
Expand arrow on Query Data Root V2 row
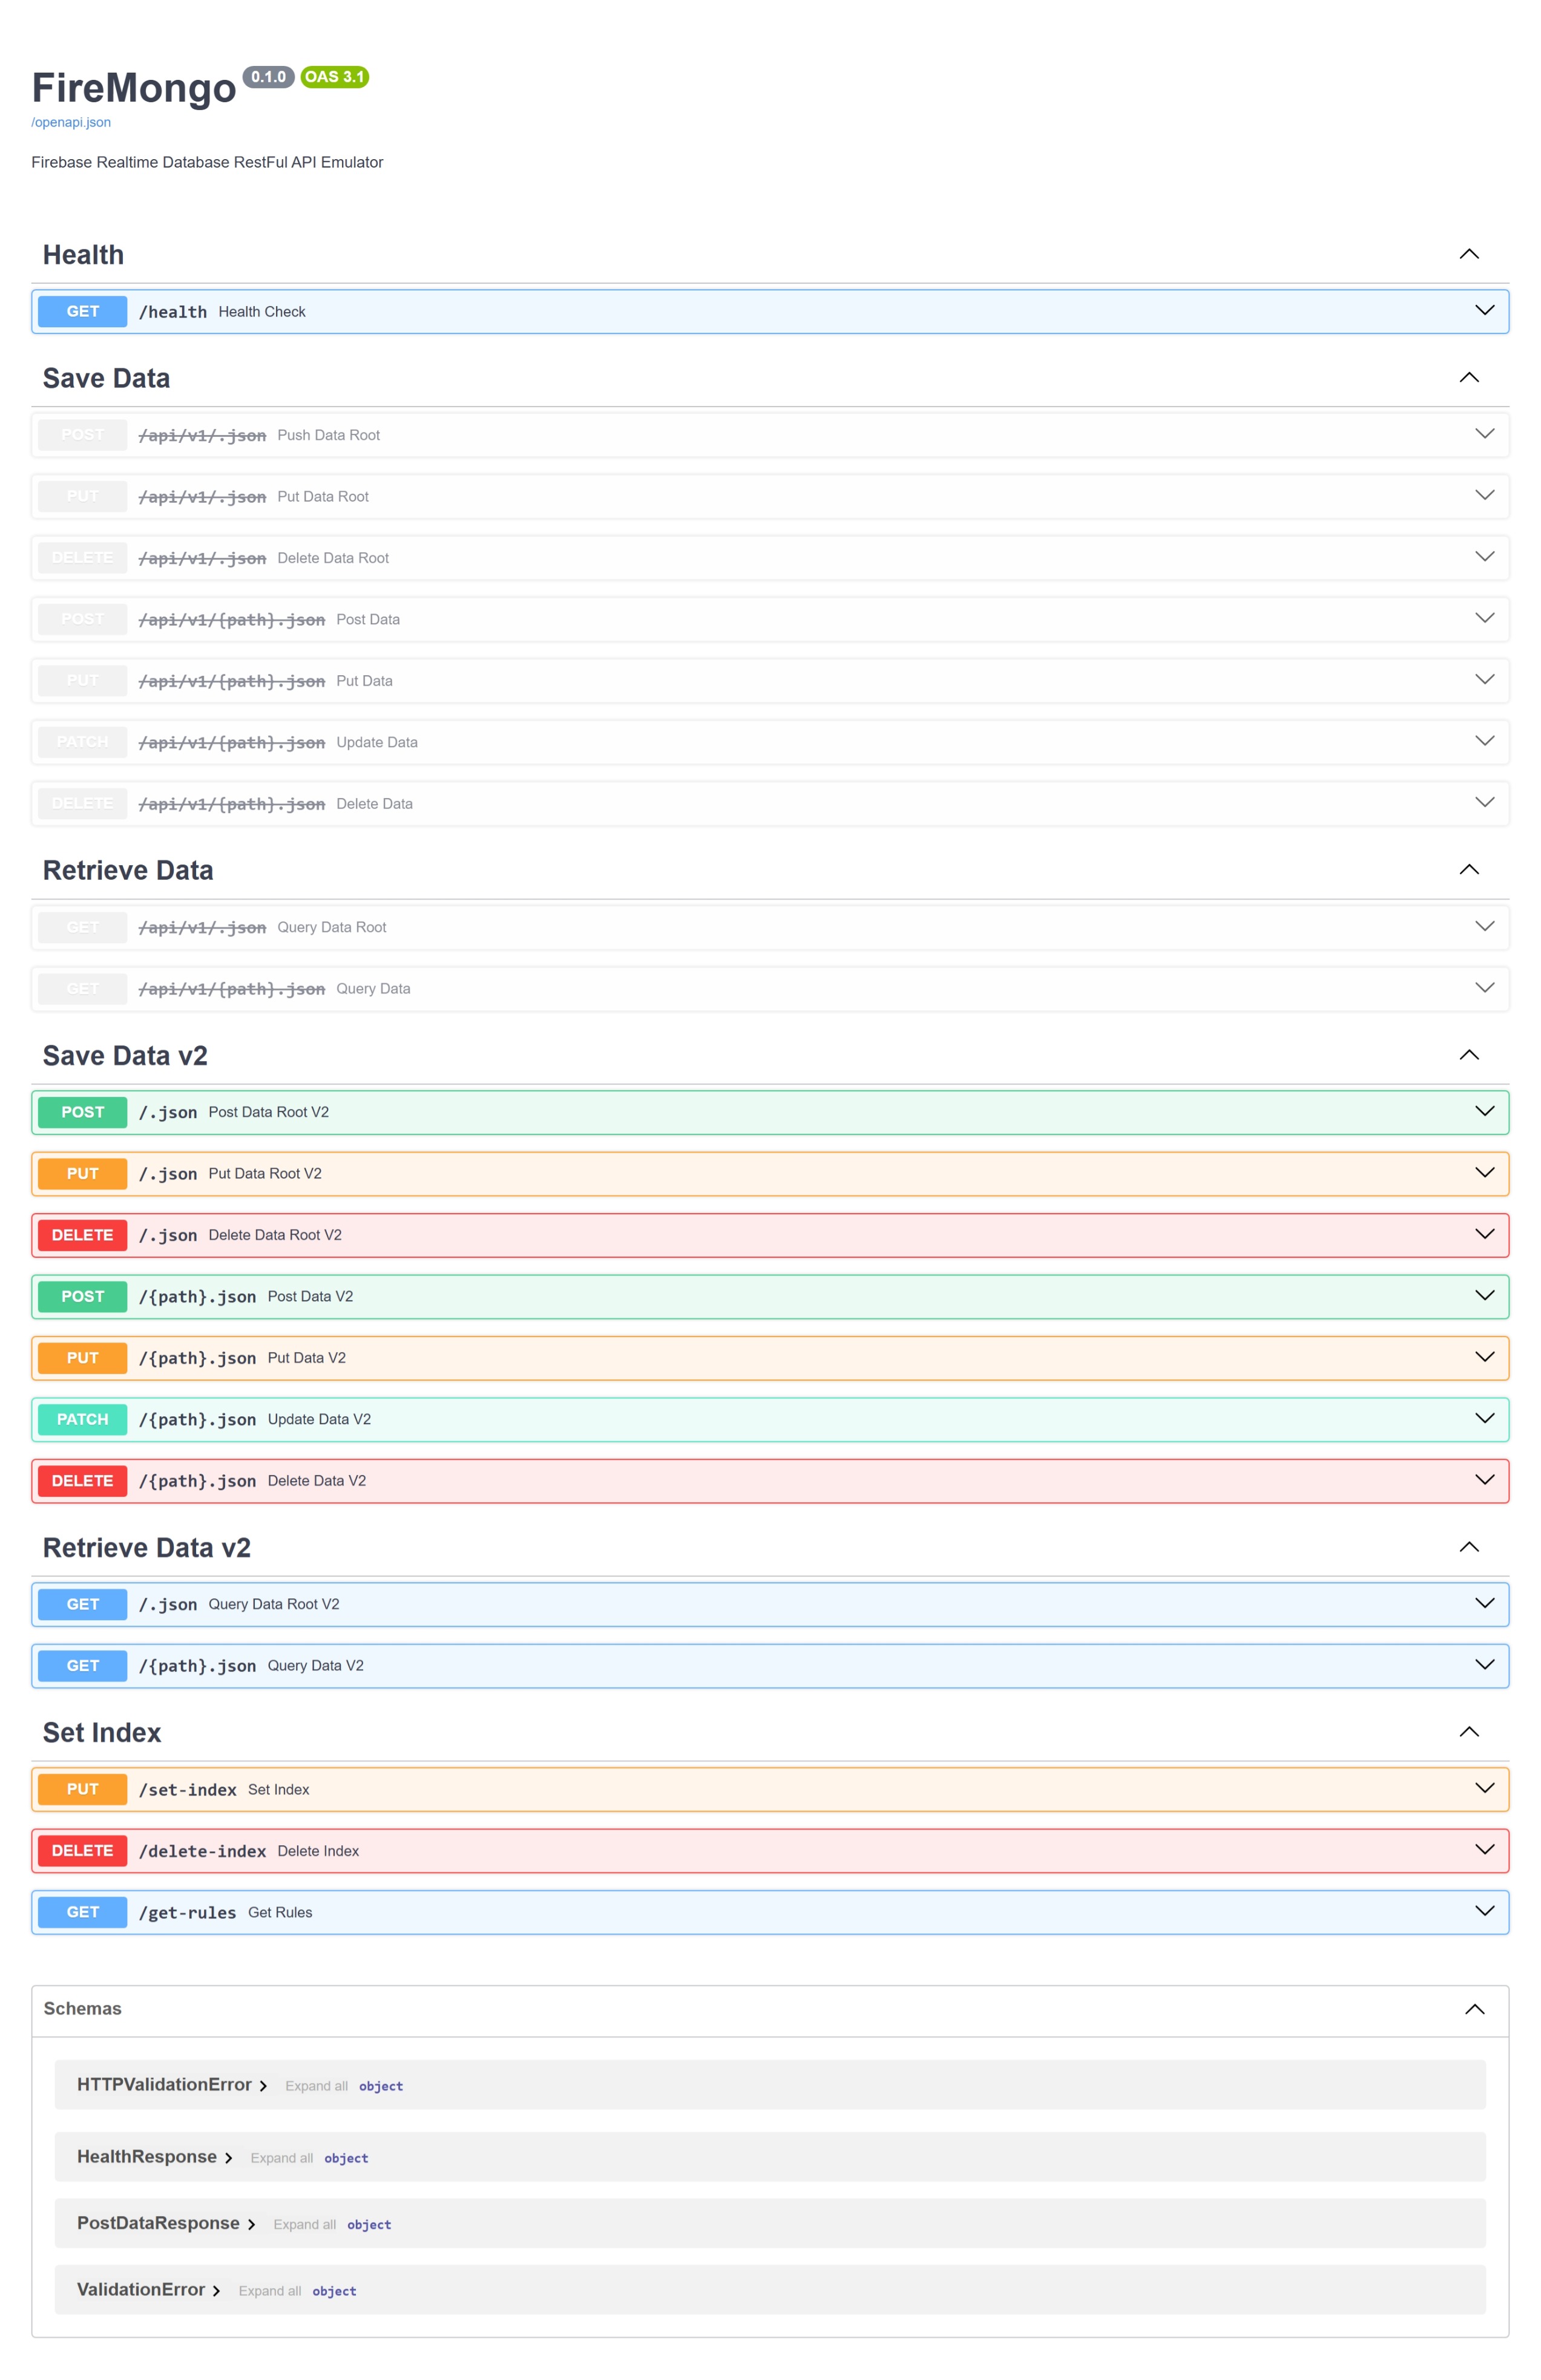tap(1485, 1603)
